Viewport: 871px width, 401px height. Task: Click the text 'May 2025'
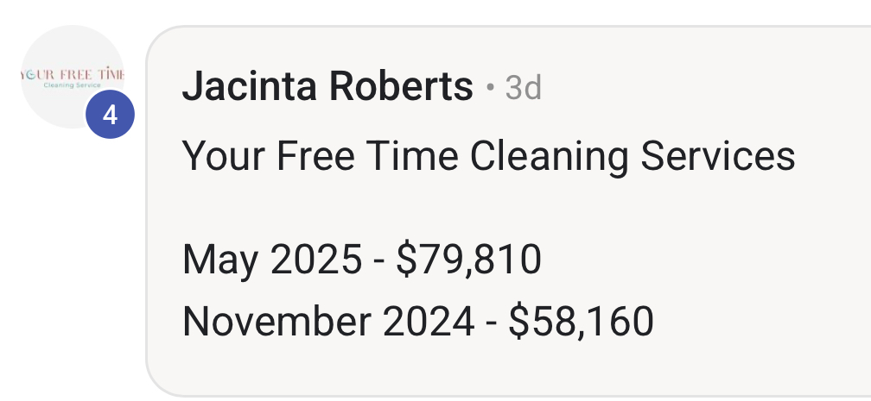tap(272, 260)
